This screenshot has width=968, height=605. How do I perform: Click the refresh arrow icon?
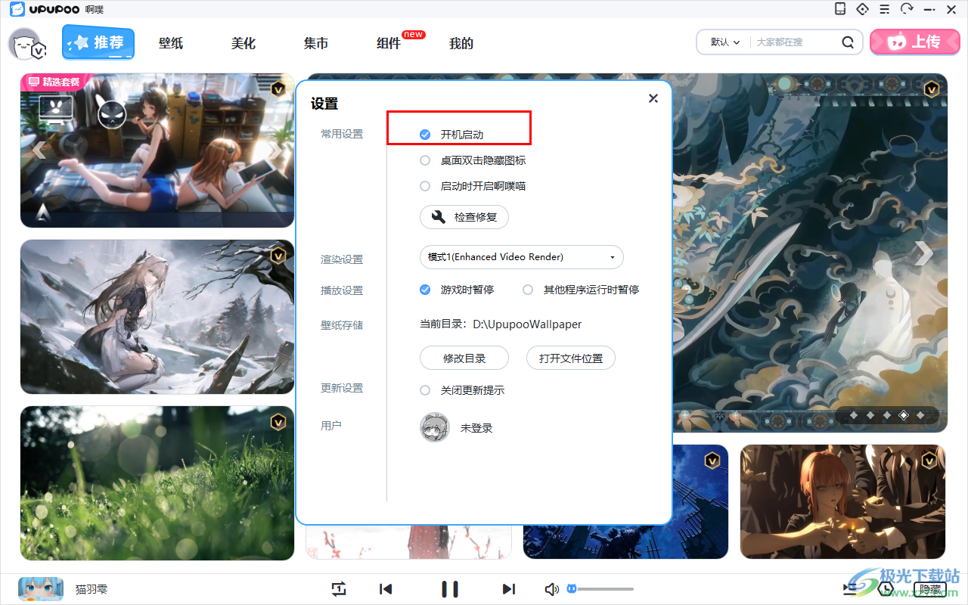(x=907, y=9)
